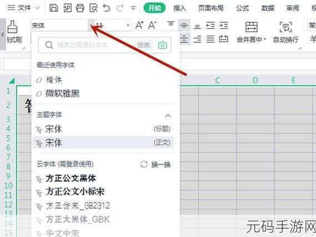Click the font name box showing 宋体

(59, 26)
